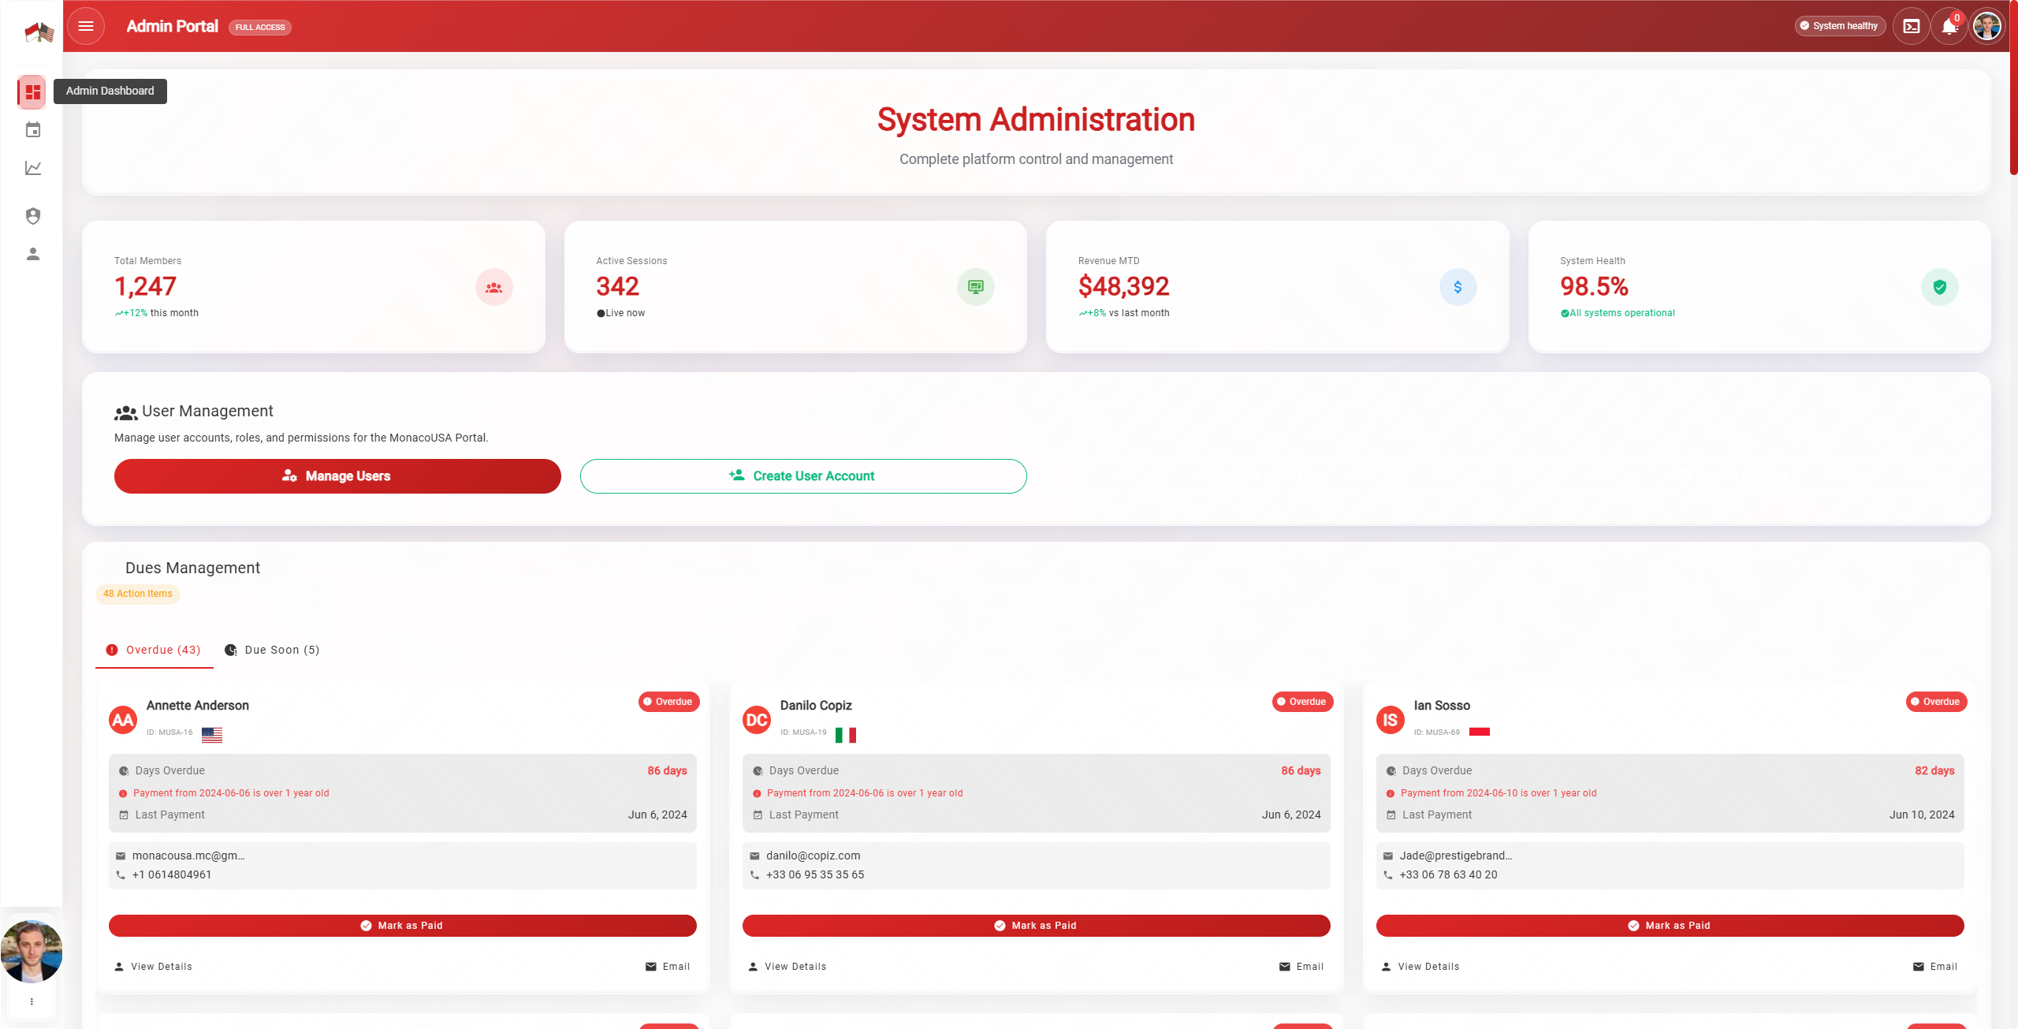Open the console terminal icon in header
Screen dimensions: 2018x1029
tap(1911, 26)
